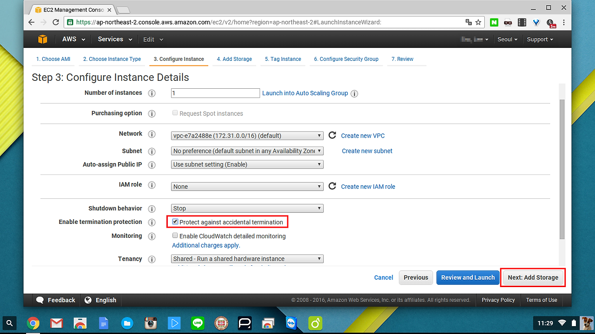Open Auto-assign Public IP dropdown
The width and height of the screenshot is (595, 334).
tap(247, 164)
